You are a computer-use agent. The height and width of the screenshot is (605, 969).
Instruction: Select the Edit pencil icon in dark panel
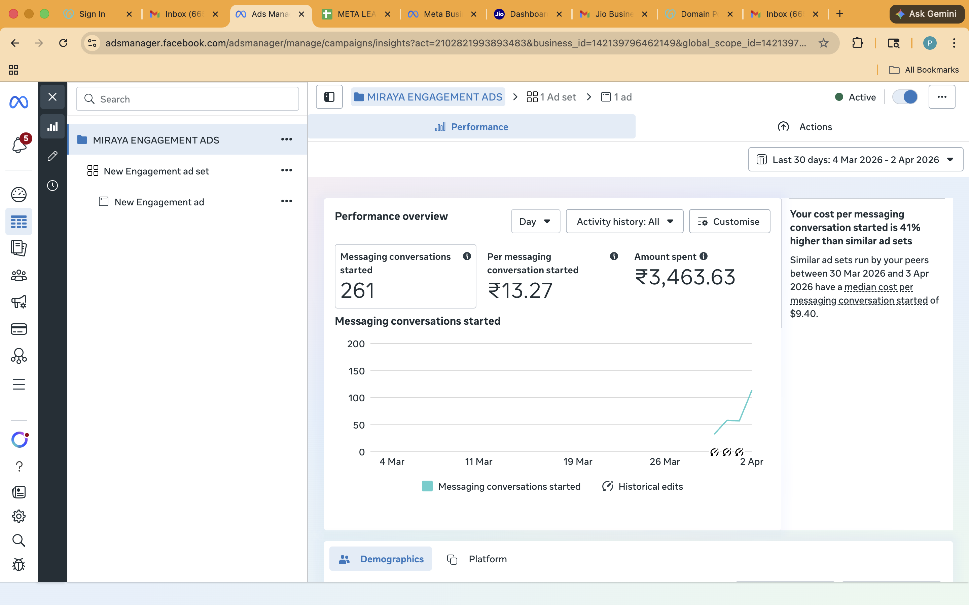52,156
